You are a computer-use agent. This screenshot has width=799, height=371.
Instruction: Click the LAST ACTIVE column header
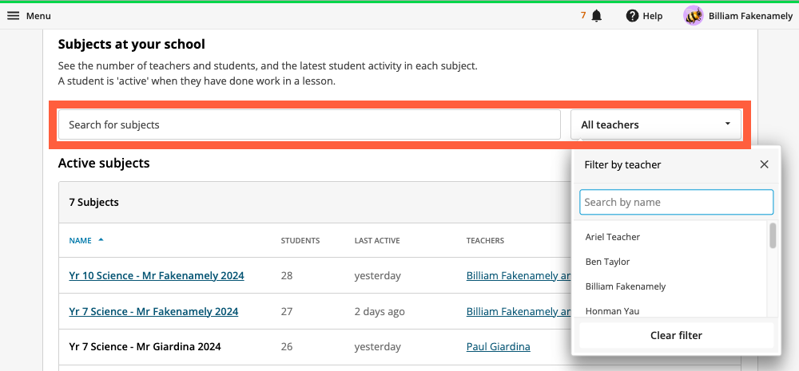377,240
